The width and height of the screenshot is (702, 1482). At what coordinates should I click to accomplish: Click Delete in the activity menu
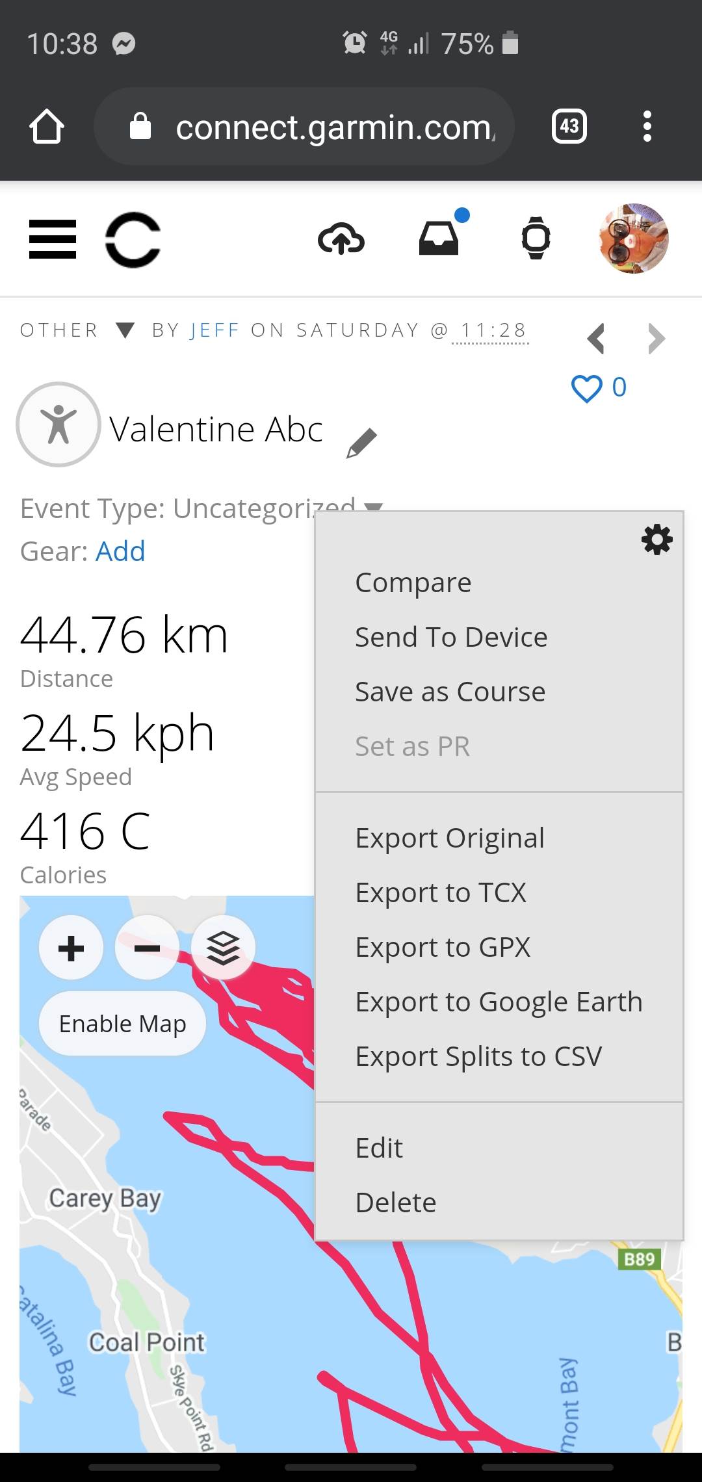coord(396,1202)
